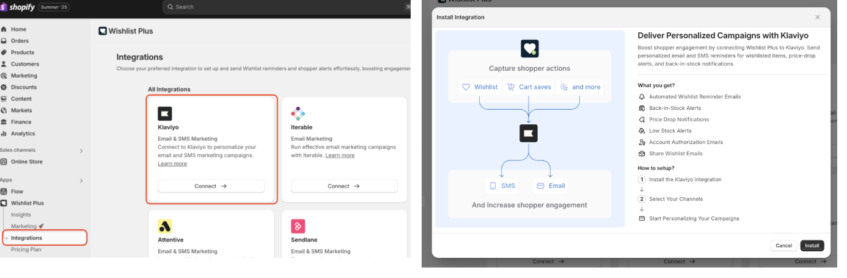Go to Products in the sidebar

pyautogui.click(x=22, y=52)
